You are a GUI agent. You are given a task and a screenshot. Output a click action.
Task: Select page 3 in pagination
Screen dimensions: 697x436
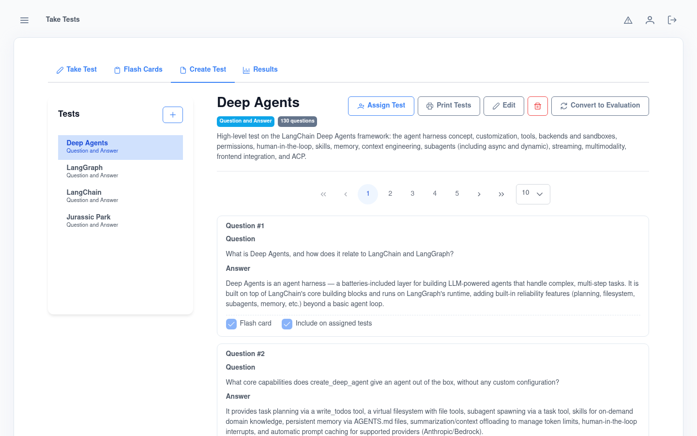pyautogui.click(x=412, y=194)
